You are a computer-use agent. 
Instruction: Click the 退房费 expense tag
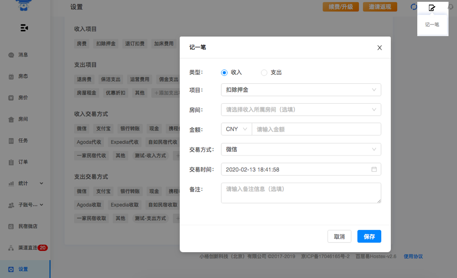click(x=84, y=79)
